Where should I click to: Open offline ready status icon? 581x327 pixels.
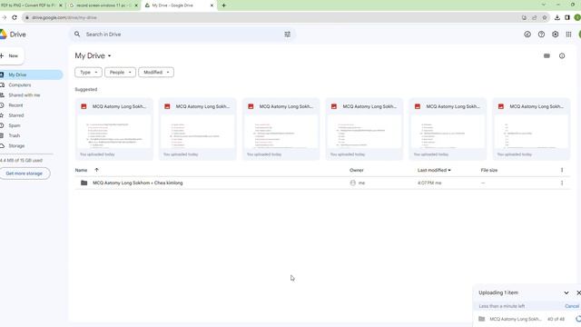(527, 35)
